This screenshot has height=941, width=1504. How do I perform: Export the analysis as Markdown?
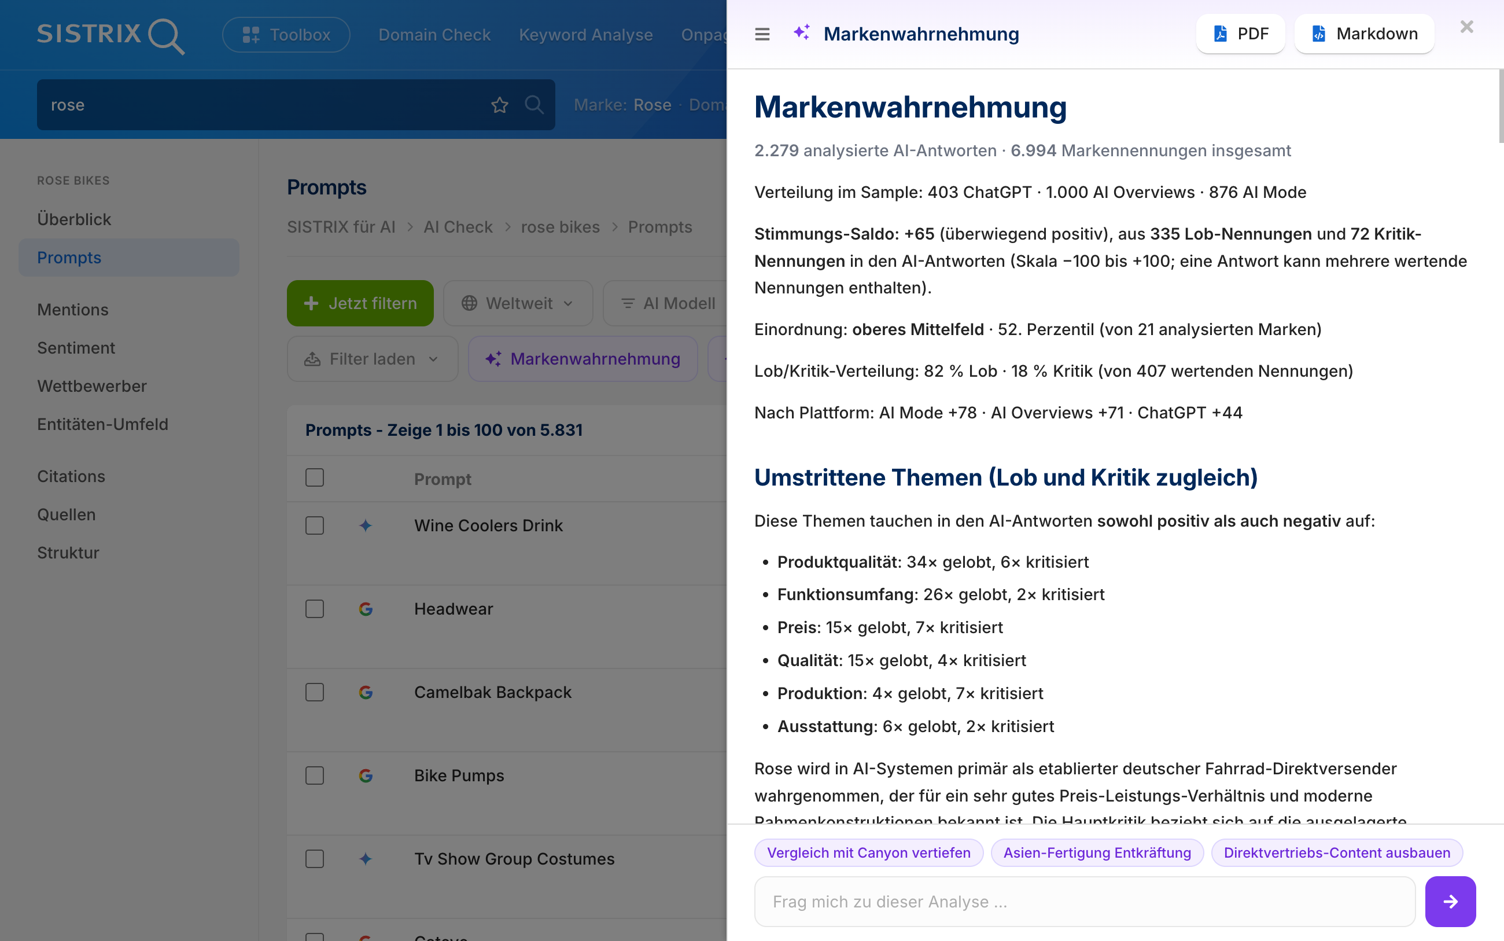[x=1364, y=34]
